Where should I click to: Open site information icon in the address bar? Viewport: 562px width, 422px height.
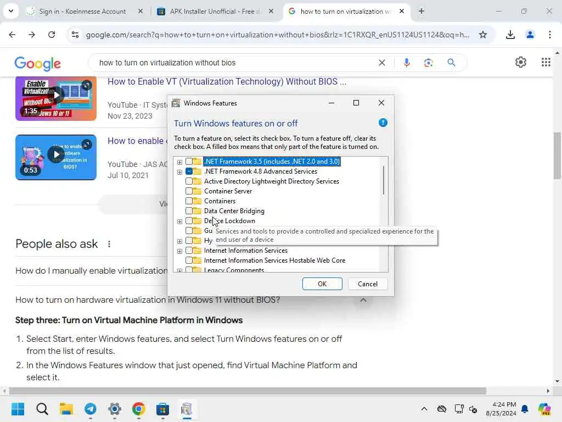tap(75, 35)
